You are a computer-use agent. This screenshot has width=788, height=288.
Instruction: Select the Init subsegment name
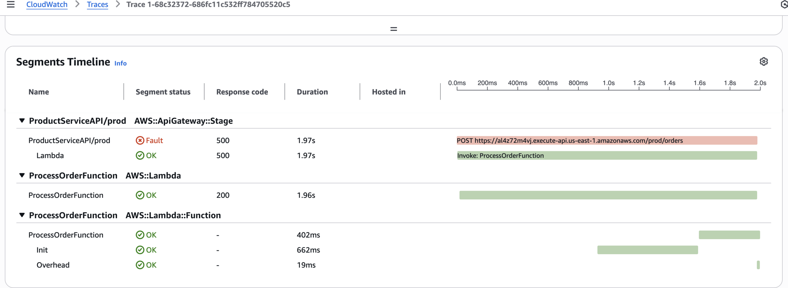[x=42, y=250]
